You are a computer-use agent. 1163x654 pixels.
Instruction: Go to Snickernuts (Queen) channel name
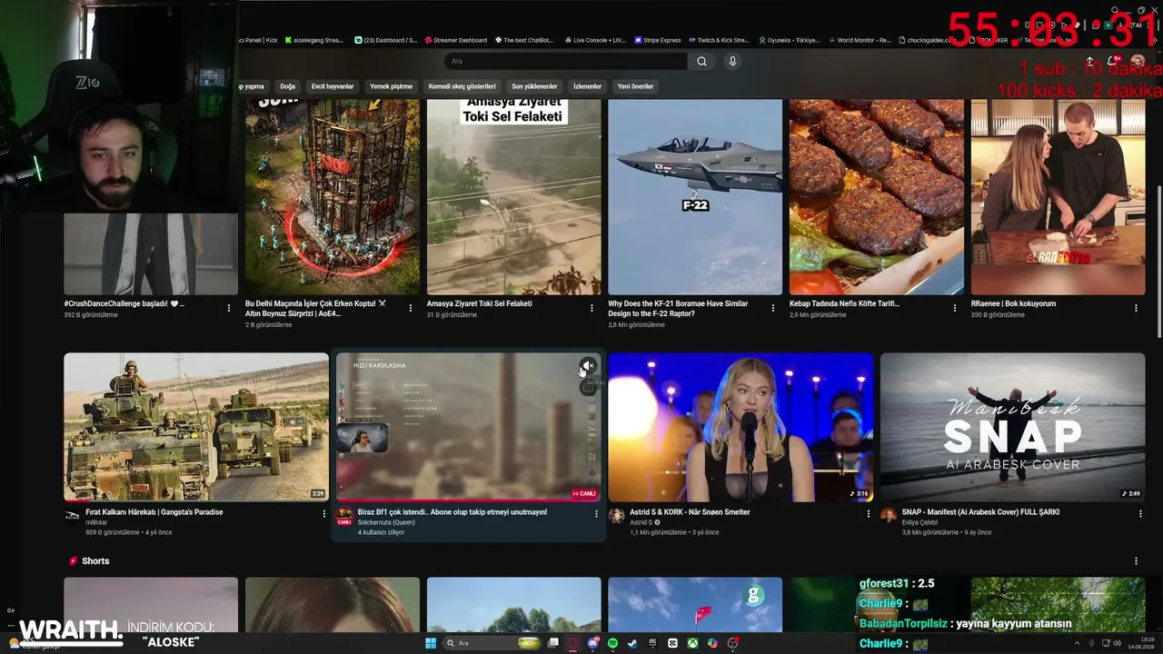pos(386,522)
